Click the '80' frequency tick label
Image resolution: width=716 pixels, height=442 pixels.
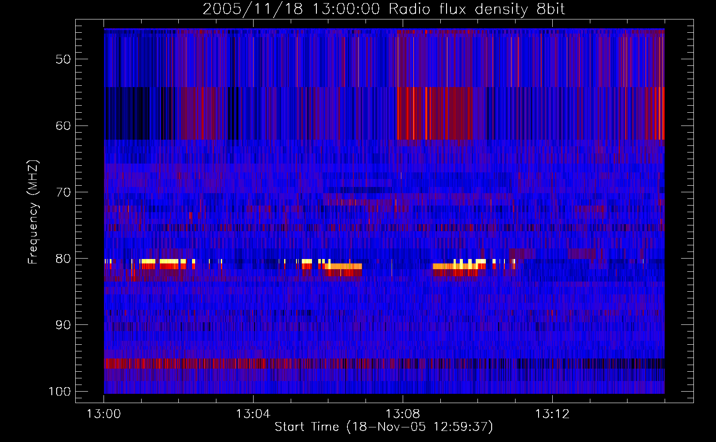point(63,259)
